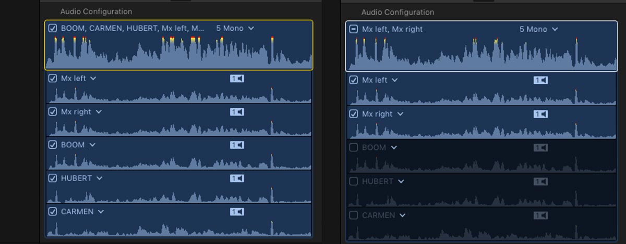The height and width of the screenshot is (244, 626).
Task: Select the combined waveform in left panel
Action: tap(179, 53)
